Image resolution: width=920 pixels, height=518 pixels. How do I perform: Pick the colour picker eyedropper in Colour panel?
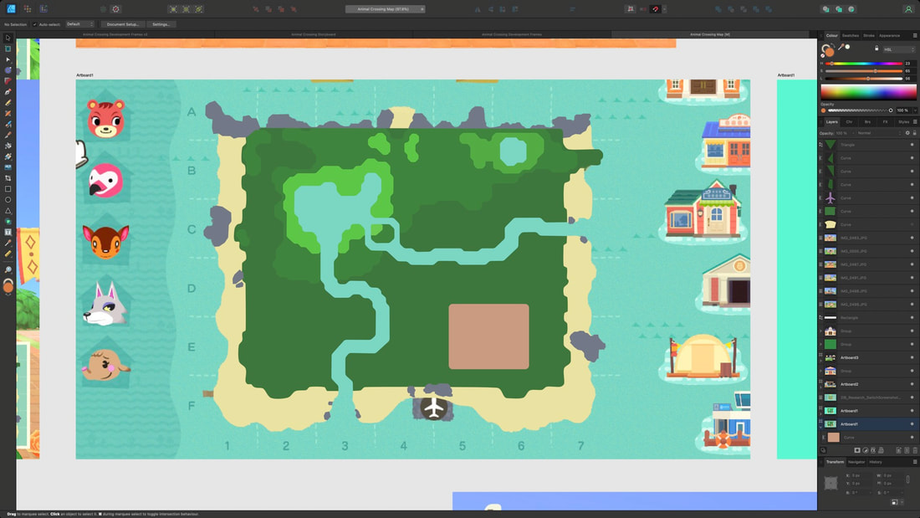pos(841,48)
